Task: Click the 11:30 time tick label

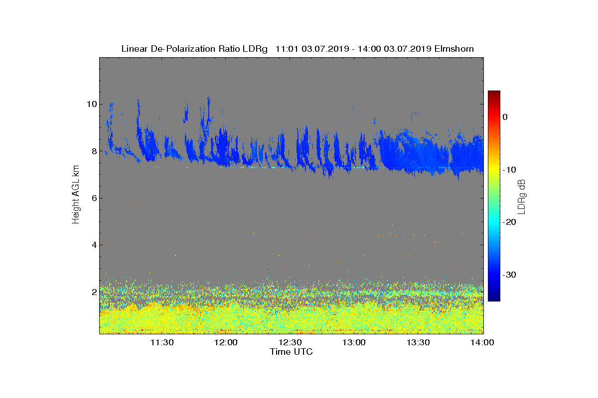Action: pyautogui.click(x=162, y=342)
